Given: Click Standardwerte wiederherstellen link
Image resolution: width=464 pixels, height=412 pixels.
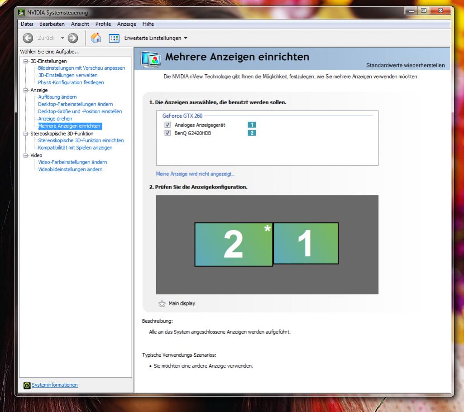Looking at the screenshot, I should (x=406, y=65).
